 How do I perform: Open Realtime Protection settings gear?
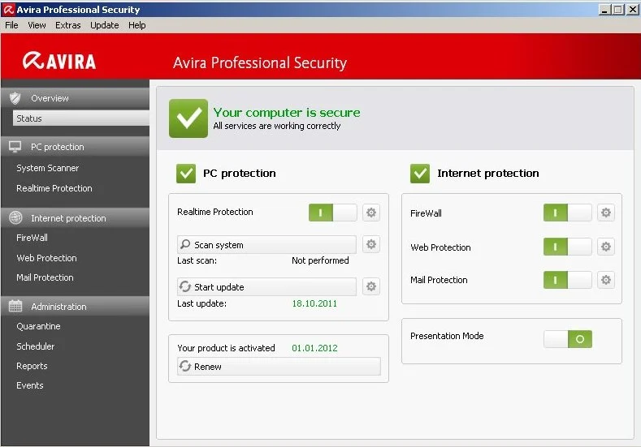[x=370, y=213]
